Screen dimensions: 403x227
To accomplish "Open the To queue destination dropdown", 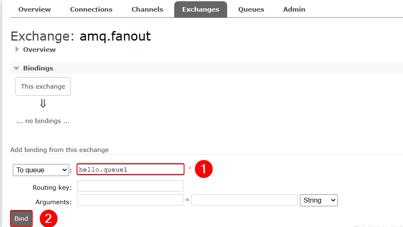I will (41, 170).
